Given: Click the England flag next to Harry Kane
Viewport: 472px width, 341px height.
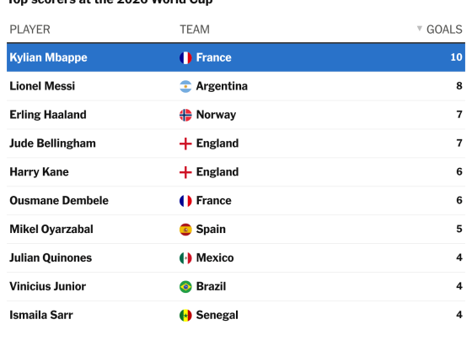Looking at the screenshot, I should [185, 172].
